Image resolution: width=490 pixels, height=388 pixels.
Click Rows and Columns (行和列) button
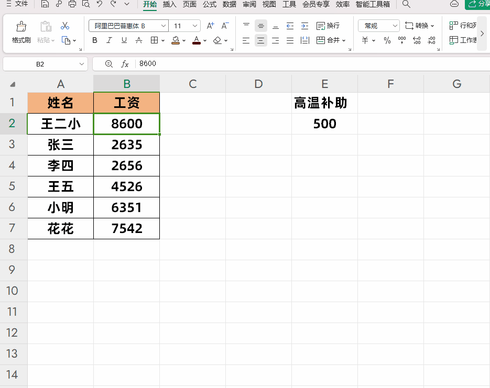463,26
